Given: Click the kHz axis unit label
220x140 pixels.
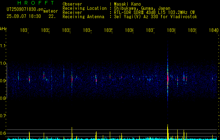Looking at the screenshot, I should (x=3, y=29).
